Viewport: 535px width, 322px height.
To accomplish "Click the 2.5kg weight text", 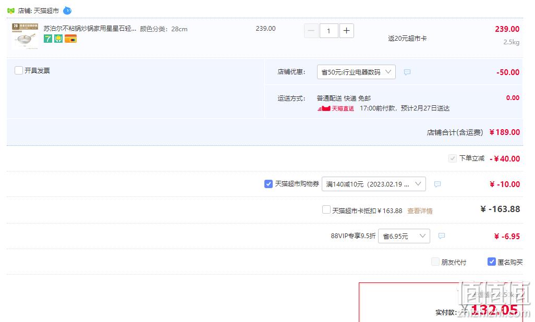I will tap(512, 42).
